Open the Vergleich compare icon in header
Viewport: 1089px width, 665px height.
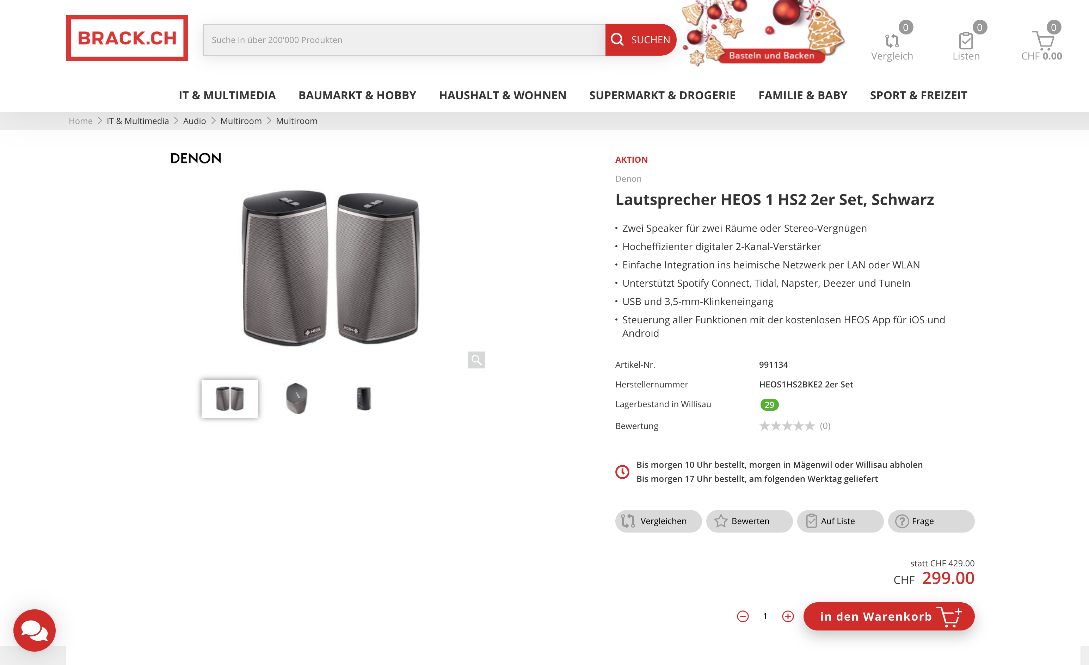892,41
